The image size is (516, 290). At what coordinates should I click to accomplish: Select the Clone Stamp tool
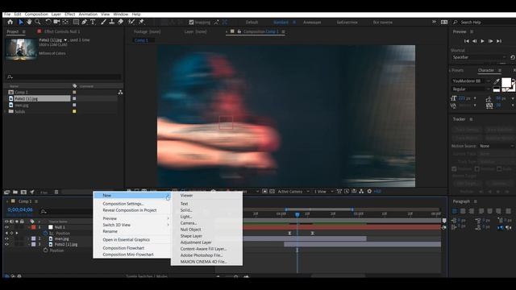pos(112,22)
